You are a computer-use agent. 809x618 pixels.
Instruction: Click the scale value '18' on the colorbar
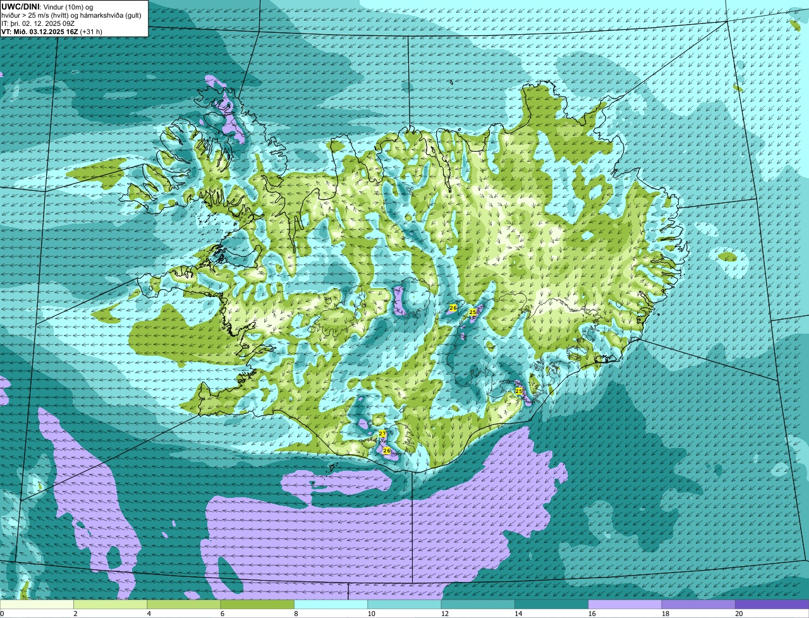coord(666,614)
